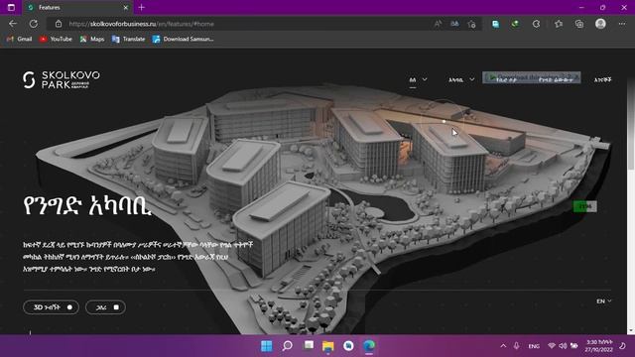Click the Skolkovo Park logo

(x=62, y=79)
